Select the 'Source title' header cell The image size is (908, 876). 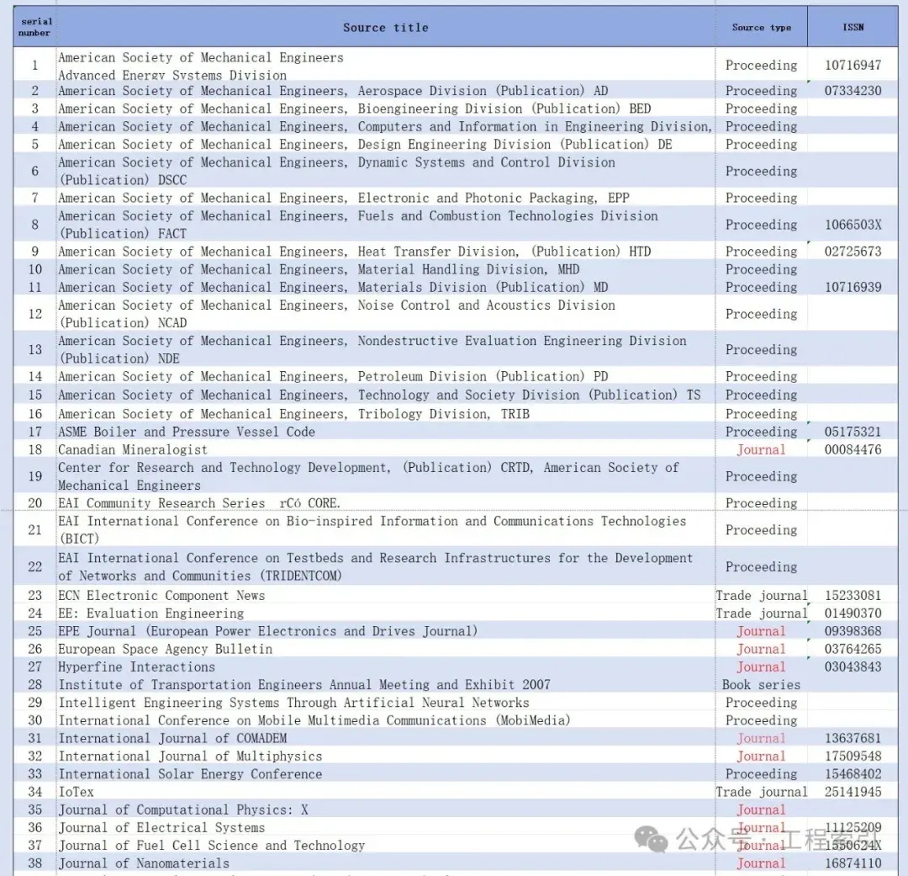(x=386, y=27)
